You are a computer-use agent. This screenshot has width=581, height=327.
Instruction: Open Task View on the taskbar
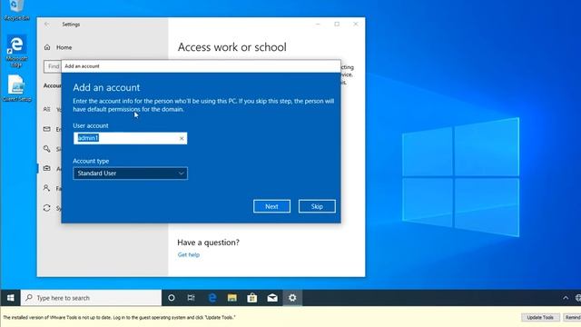191,298
